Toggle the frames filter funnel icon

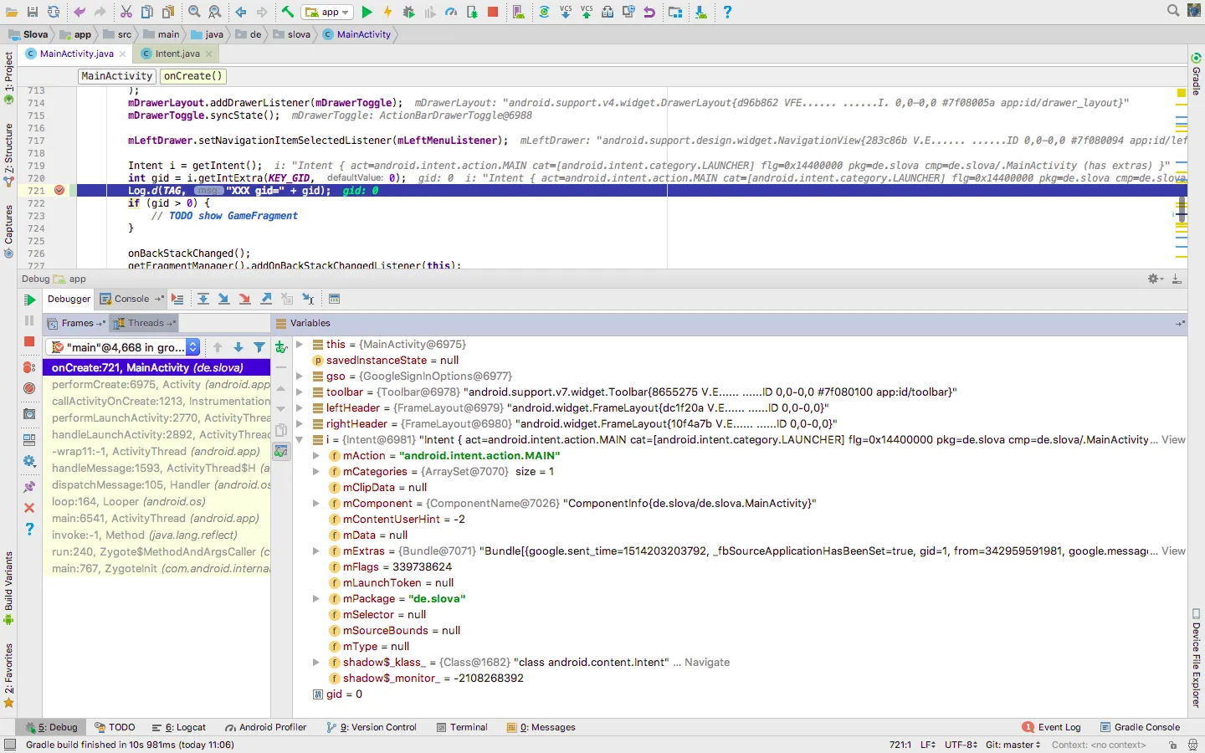(x=259, y=347)
